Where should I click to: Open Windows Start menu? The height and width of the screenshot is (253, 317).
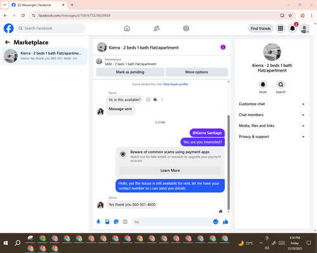[6, 243]
